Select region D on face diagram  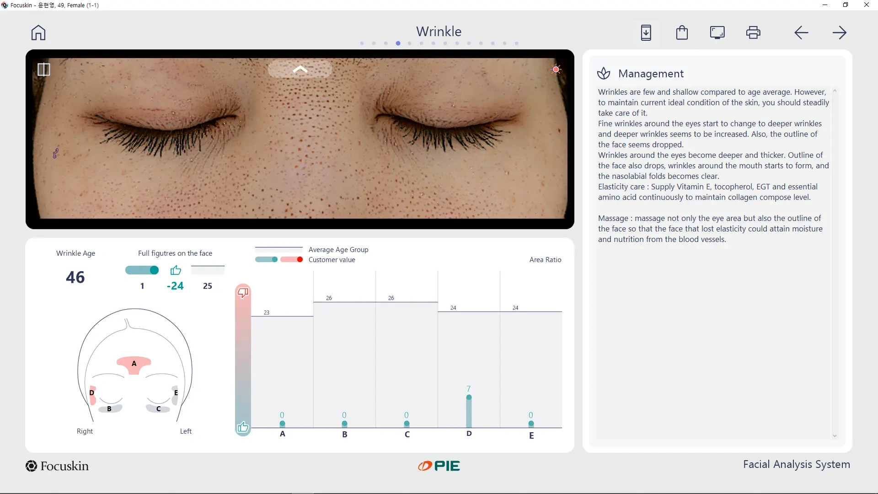(x=92, y=394)
